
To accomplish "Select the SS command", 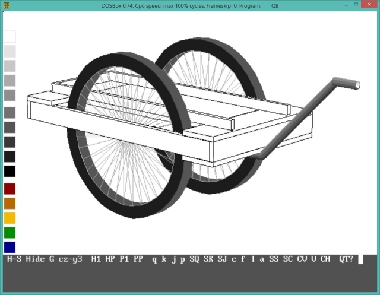I will click(273, 259).
